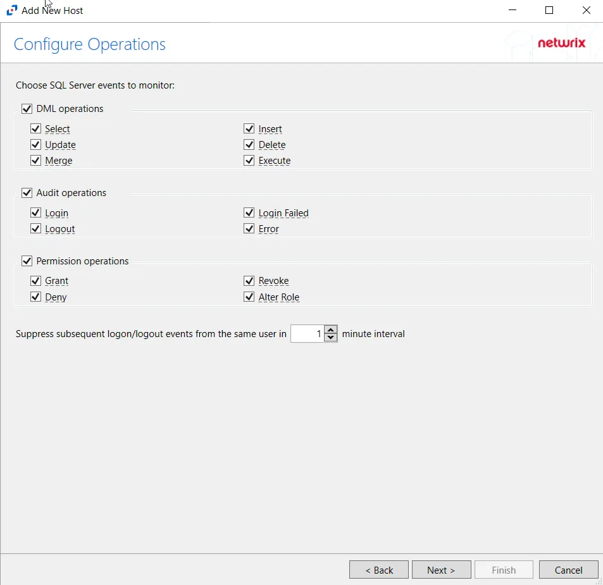Screen dimensions: 603x585
Task: Proceed with the Next button
Action: point(441,570)
